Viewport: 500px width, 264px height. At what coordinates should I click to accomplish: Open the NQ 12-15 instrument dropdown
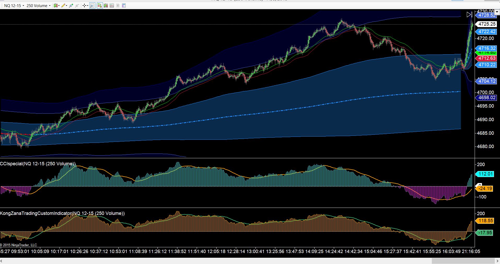pyautogui.click(x=14, y=5)
